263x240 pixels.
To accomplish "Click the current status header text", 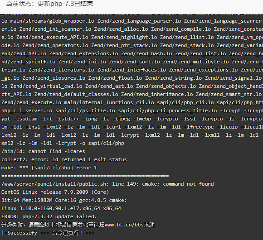I will point(49,4).
